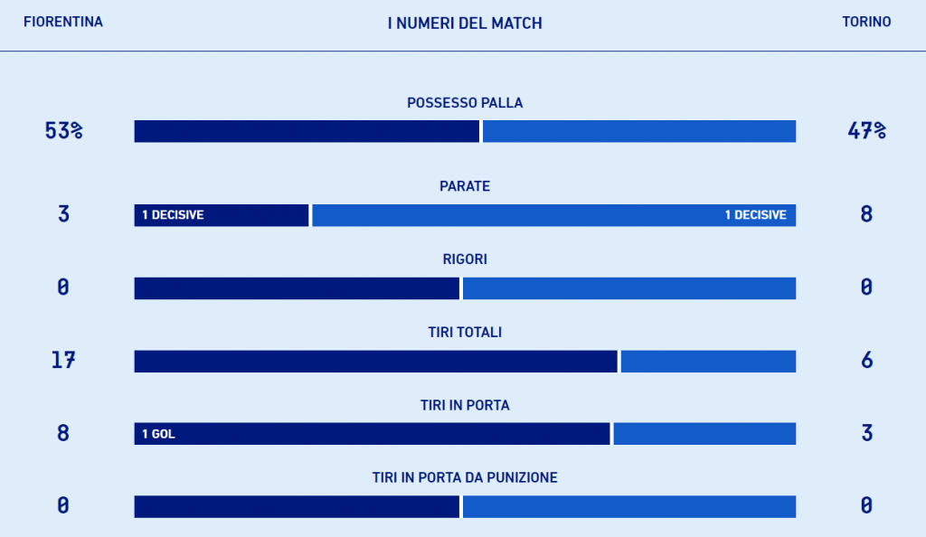This screenshot has height=537, width=926.
Task: Click Torino's light blue possession bar segment
Action: tap(639, 131)
